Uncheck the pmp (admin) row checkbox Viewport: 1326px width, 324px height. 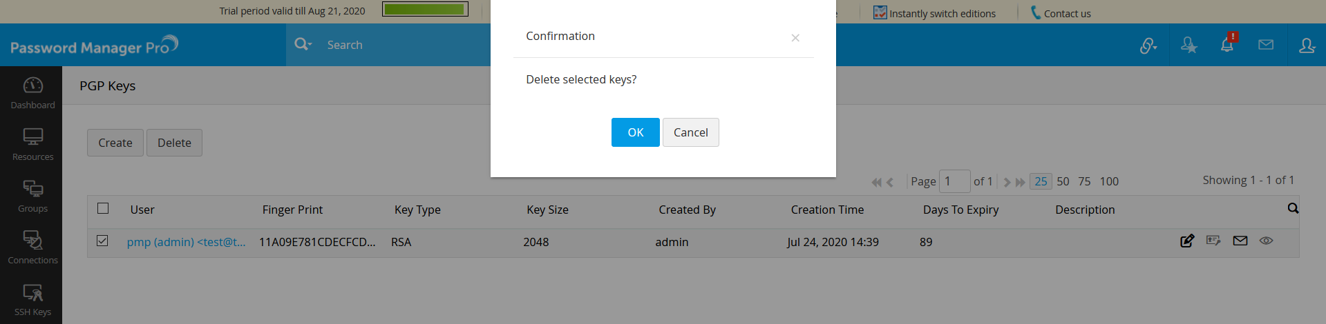[x=102, y=241]
